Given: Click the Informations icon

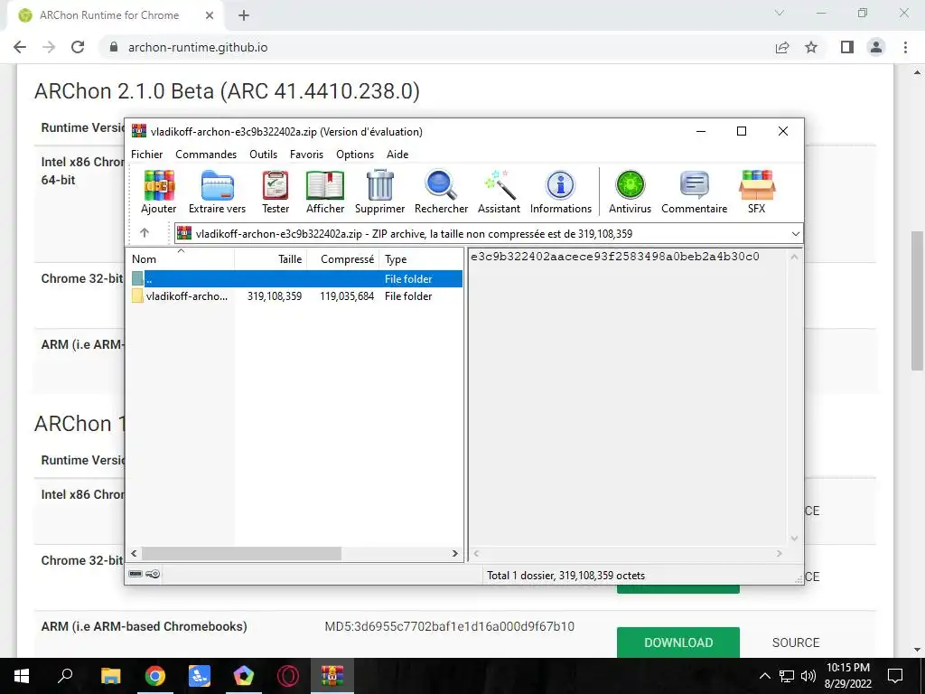Looking at the screenshot, I should (x=560, y=192).
